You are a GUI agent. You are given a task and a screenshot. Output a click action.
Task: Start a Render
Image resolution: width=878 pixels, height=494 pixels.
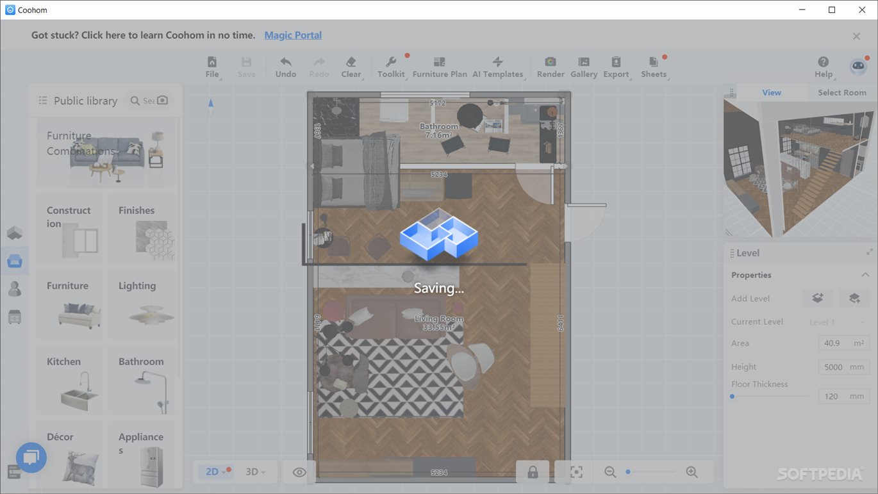point(551,67)
